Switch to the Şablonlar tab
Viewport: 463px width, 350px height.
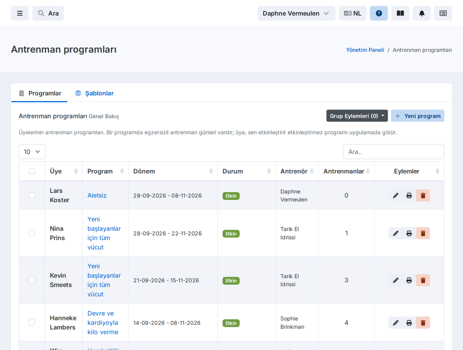click(x=94, y=93)
